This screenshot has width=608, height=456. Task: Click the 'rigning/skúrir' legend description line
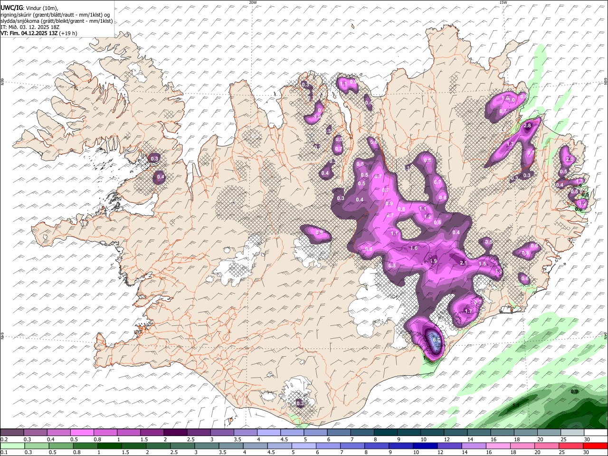[55, 15]
